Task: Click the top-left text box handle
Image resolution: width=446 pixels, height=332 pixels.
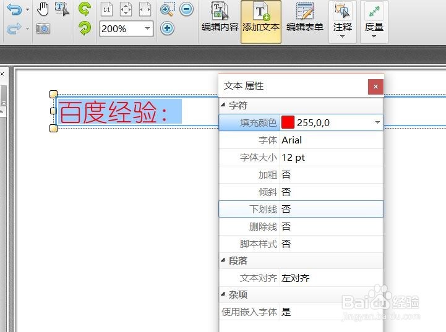Action: pos(53,94)
